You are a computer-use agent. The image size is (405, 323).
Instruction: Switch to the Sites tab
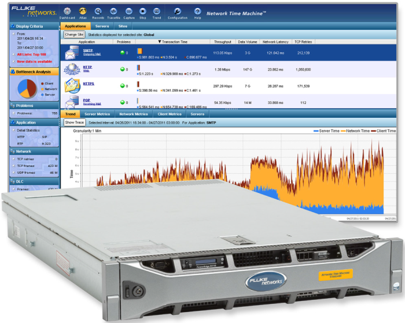tap(123, 26)
